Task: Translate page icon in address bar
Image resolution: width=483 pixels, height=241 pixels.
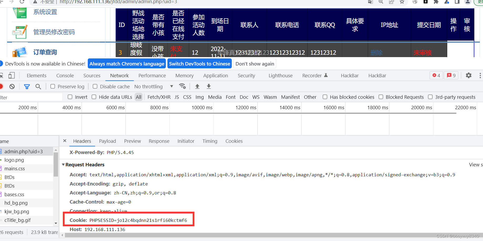Action: tap(370, 2)
